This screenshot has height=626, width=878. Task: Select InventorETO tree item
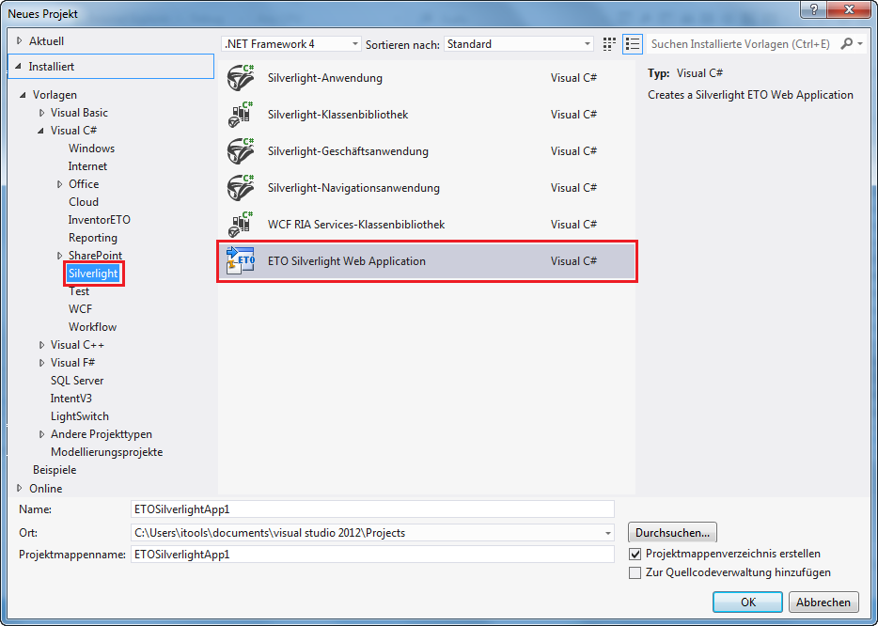99,220
